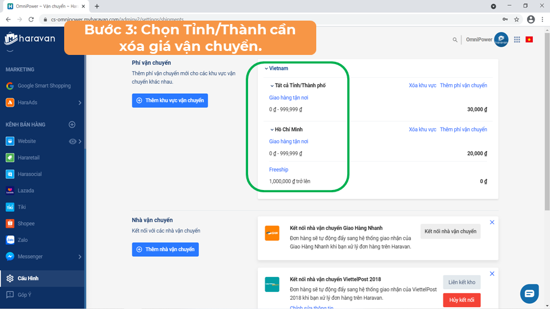Click the 1,000,000 ₫ trở lên text
Image resolution: width=550 pixels, height=309 pixels.
point(290,181)
